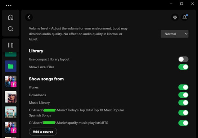198x138 pixels.
Task: Open the Search icon in sidebar
Action: (10, 29)
